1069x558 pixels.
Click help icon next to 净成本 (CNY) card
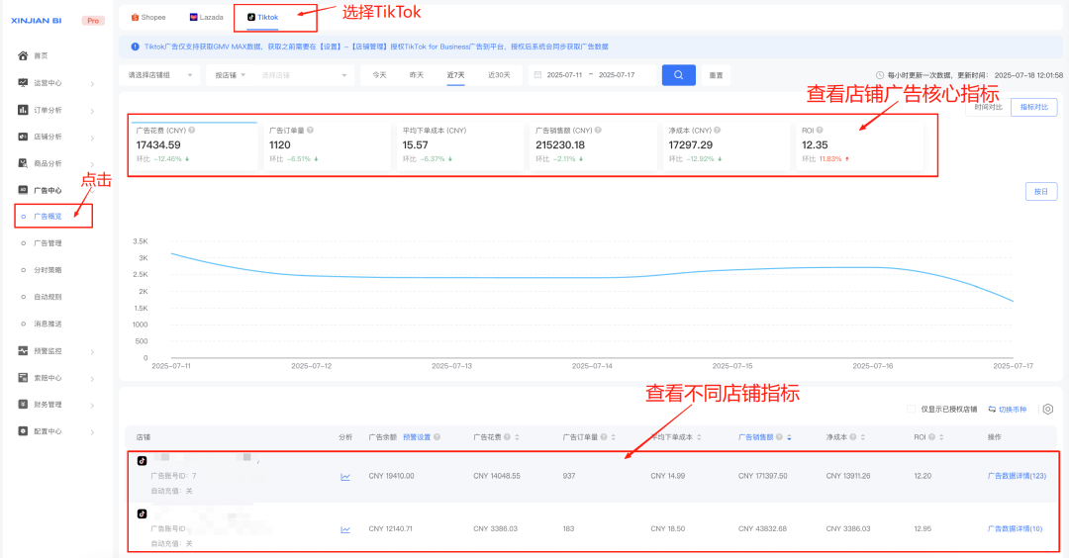pyautogui.click(x=718, y=131)
